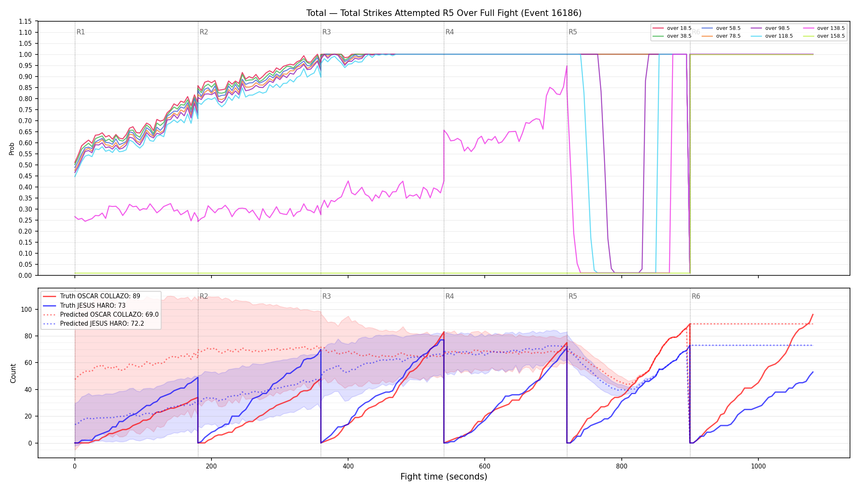The height and width of the screenshot is (491, 859).
Task: Click the x-axis tick label 200
Action: [211, 466]
